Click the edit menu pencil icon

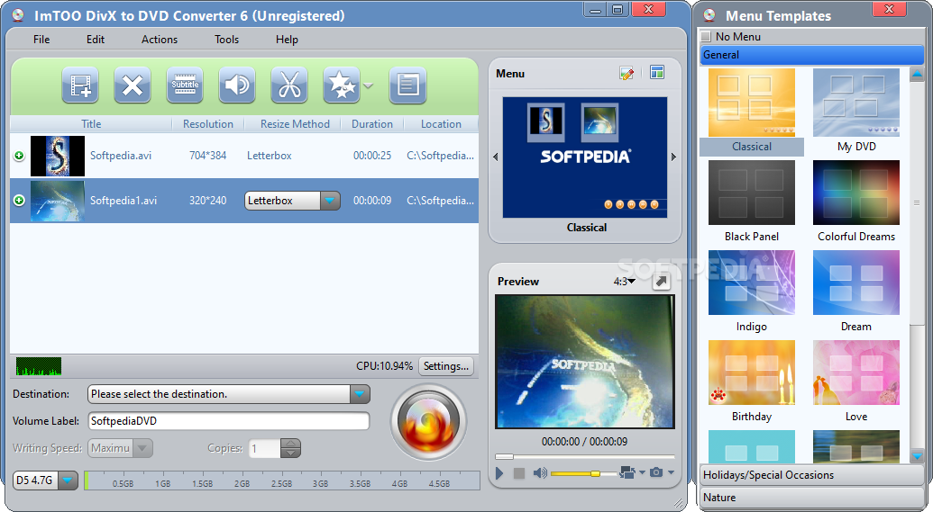click(627, 73)
